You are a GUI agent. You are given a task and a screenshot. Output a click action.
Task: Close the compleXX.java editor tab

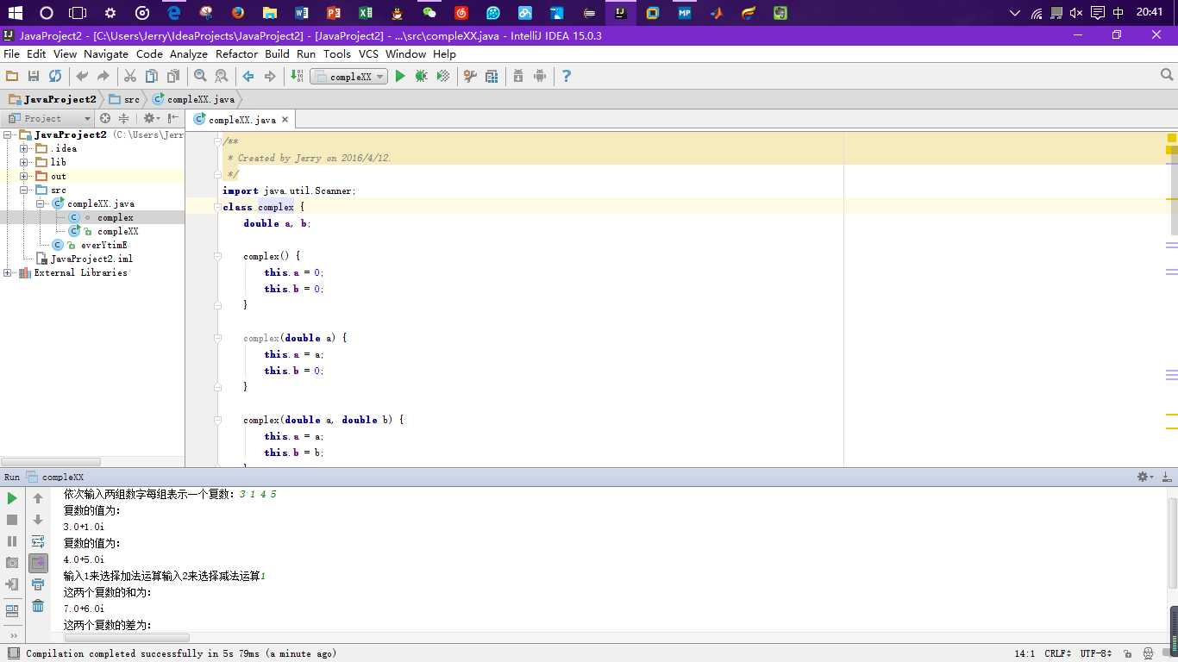[285, 120]
